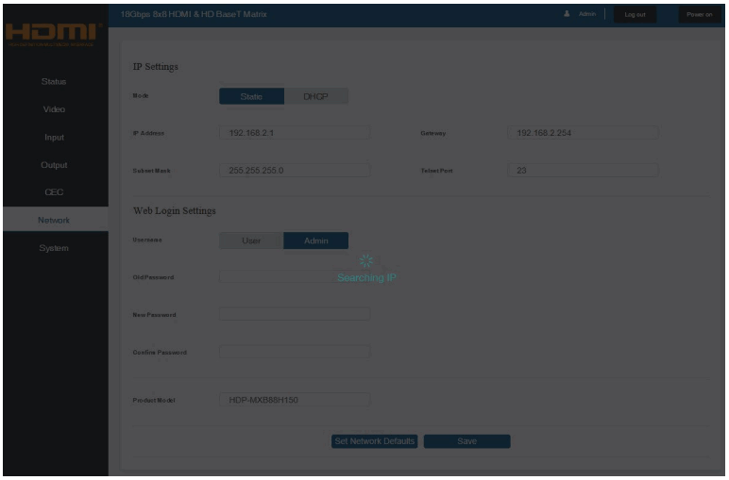Image resolution: width=729 pixels, height=480 pixels.
Task: Click the Admin user icon
Action: coord(567,14)
